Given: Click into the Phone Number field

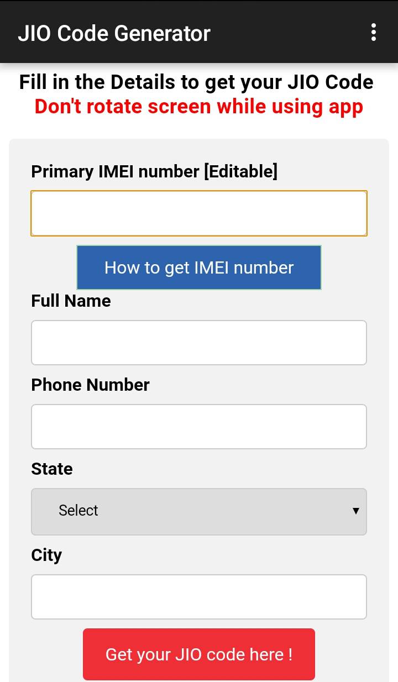Looking at the screenshot, I should click(x=199, y=427).
